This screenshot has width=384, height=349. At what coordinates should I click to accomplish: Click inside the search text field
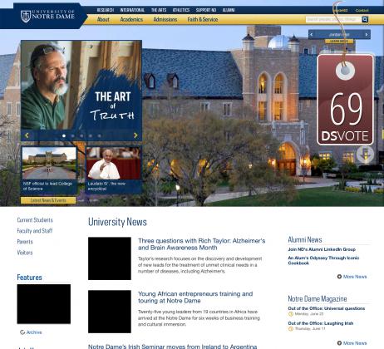[x=333, y=19]
